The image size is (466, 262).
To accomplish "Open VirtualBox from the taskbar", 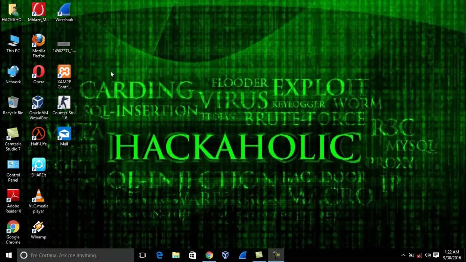I will [226, 255].
